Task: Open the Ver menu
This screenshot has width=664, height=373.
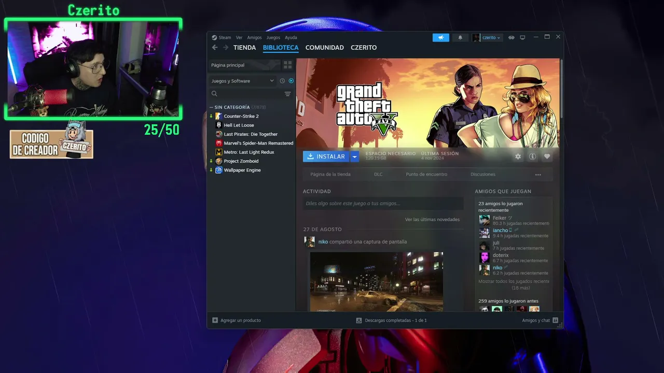Action: coord(239,37)
